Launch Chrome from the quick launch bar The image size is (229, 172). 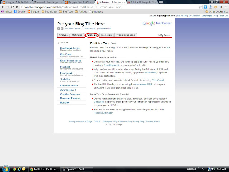tap(14, 169)
